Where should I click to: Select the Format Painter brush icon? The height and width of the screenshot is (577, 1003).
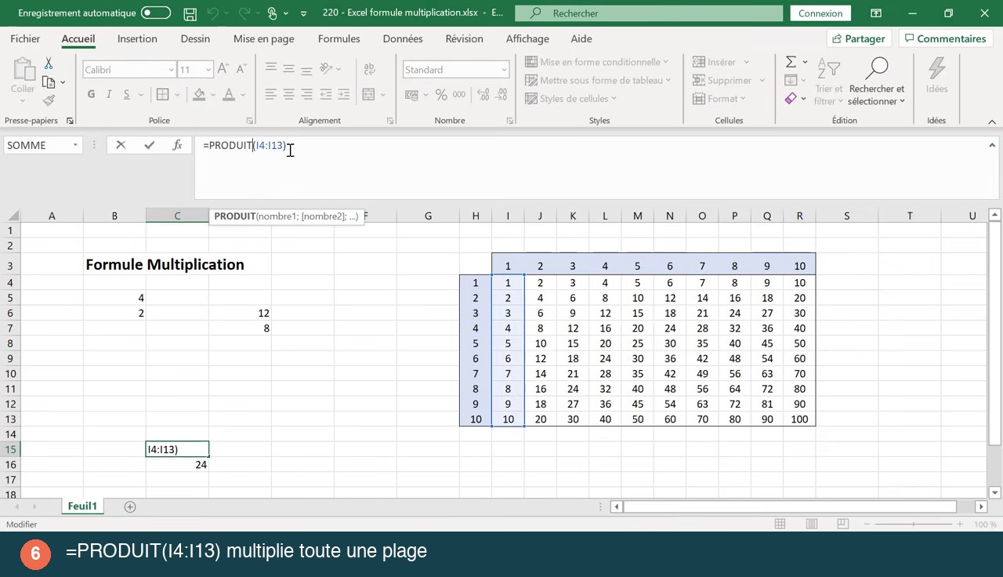coord(49,100)
